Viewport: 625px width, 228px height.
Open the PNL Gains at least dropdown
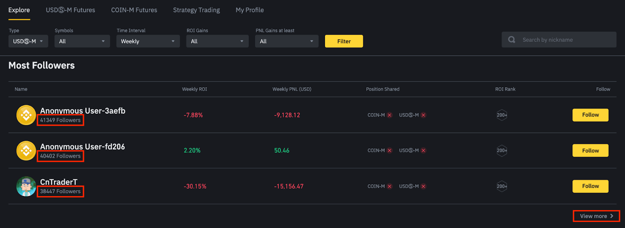(286, 41)
